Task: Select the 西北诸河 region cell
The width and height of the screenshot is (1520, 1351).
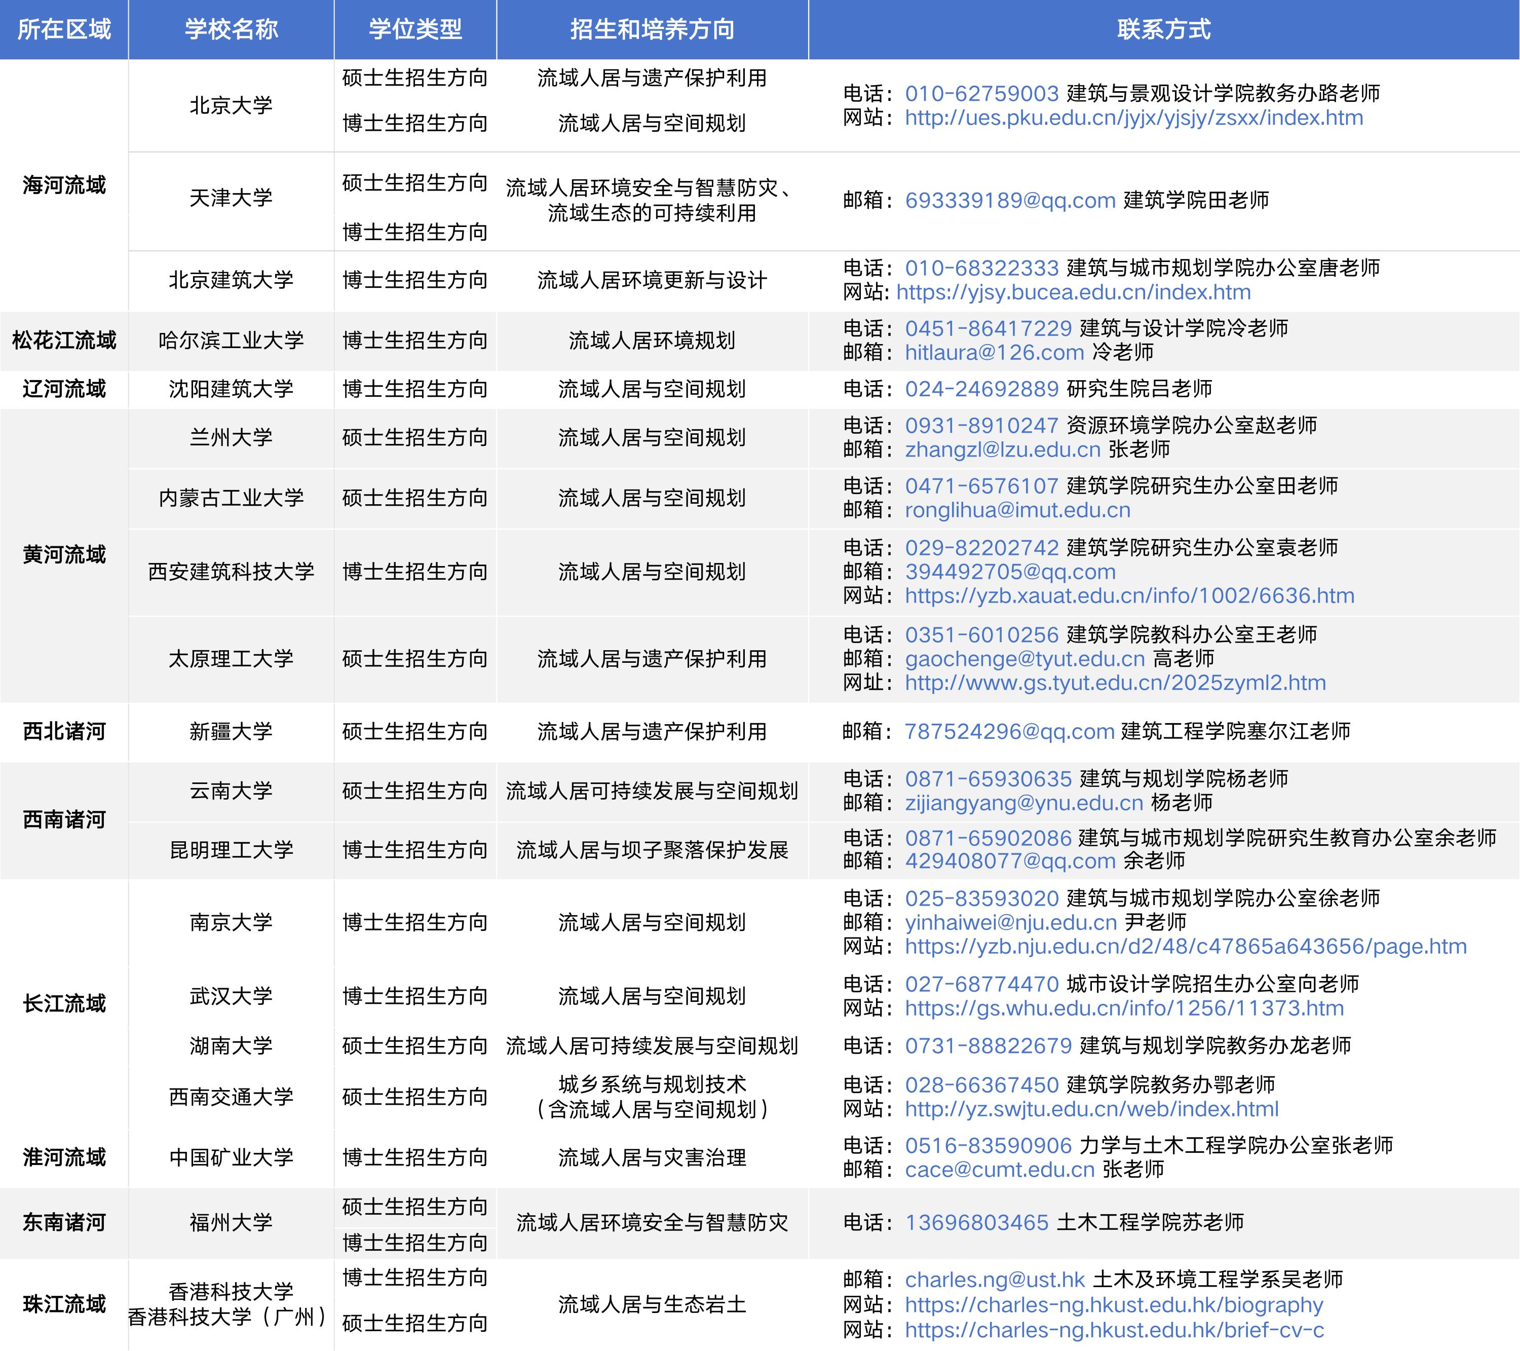Action: point(64,731)
